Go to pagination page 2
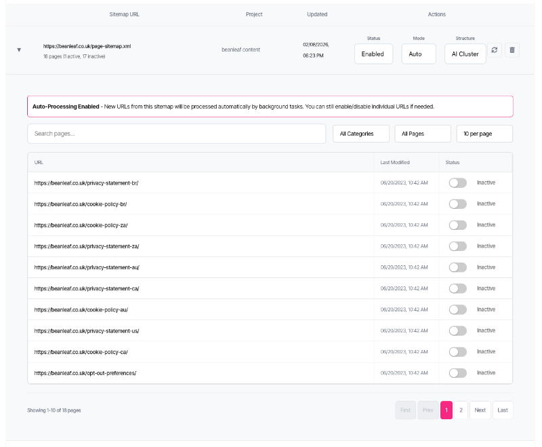Viewport: 542px width, 447px height. [x=461, y=410]
